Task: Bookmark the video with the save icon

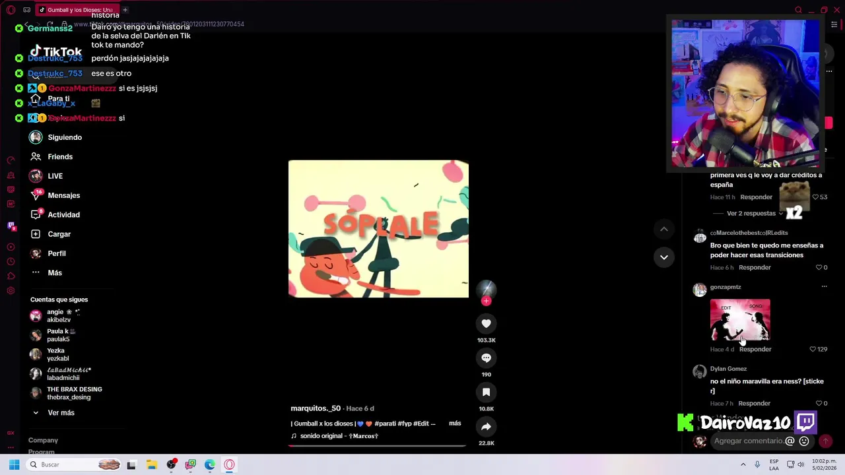Action: [486, 392]
